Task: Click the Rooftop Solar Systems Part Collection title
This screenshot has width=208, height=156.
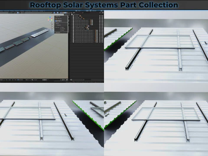Action: (x=104, y=5)
